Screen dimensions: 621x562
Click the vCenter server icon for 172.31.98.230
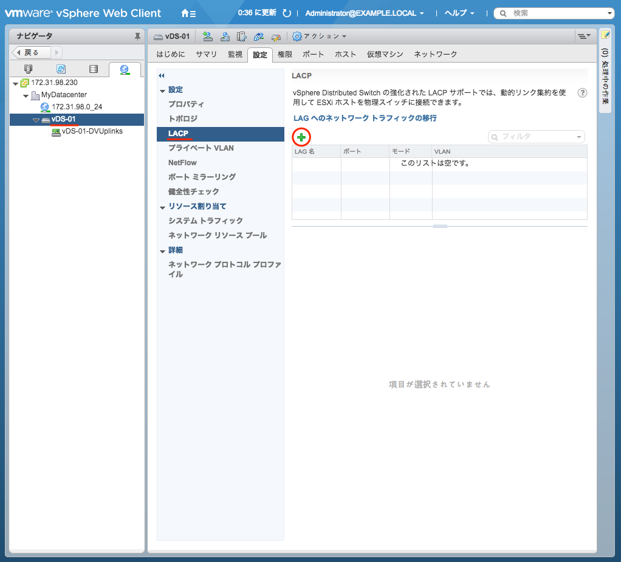point(24,83)
